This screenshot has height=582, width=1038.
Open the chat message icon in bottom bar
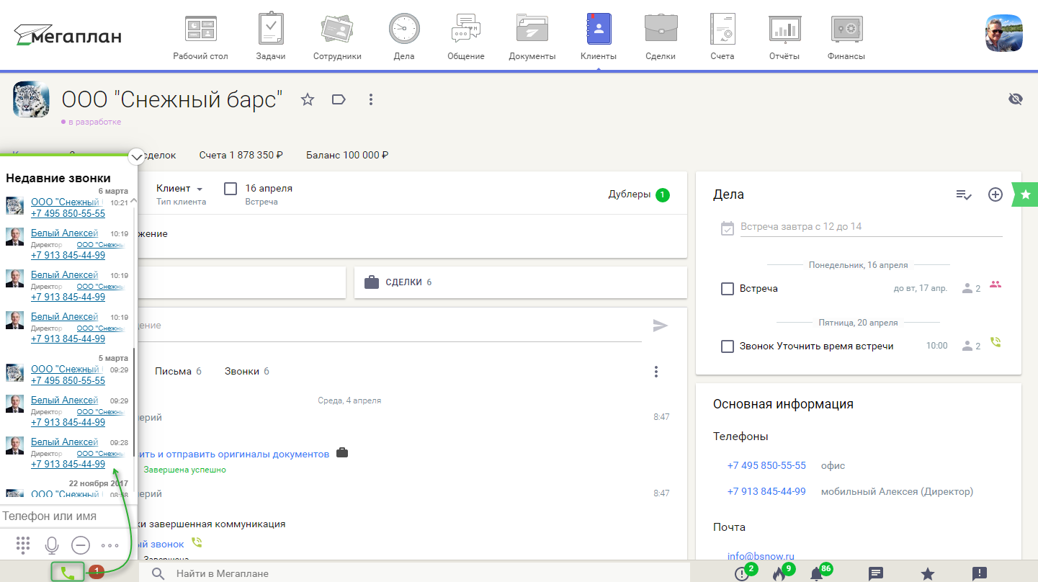876,574
